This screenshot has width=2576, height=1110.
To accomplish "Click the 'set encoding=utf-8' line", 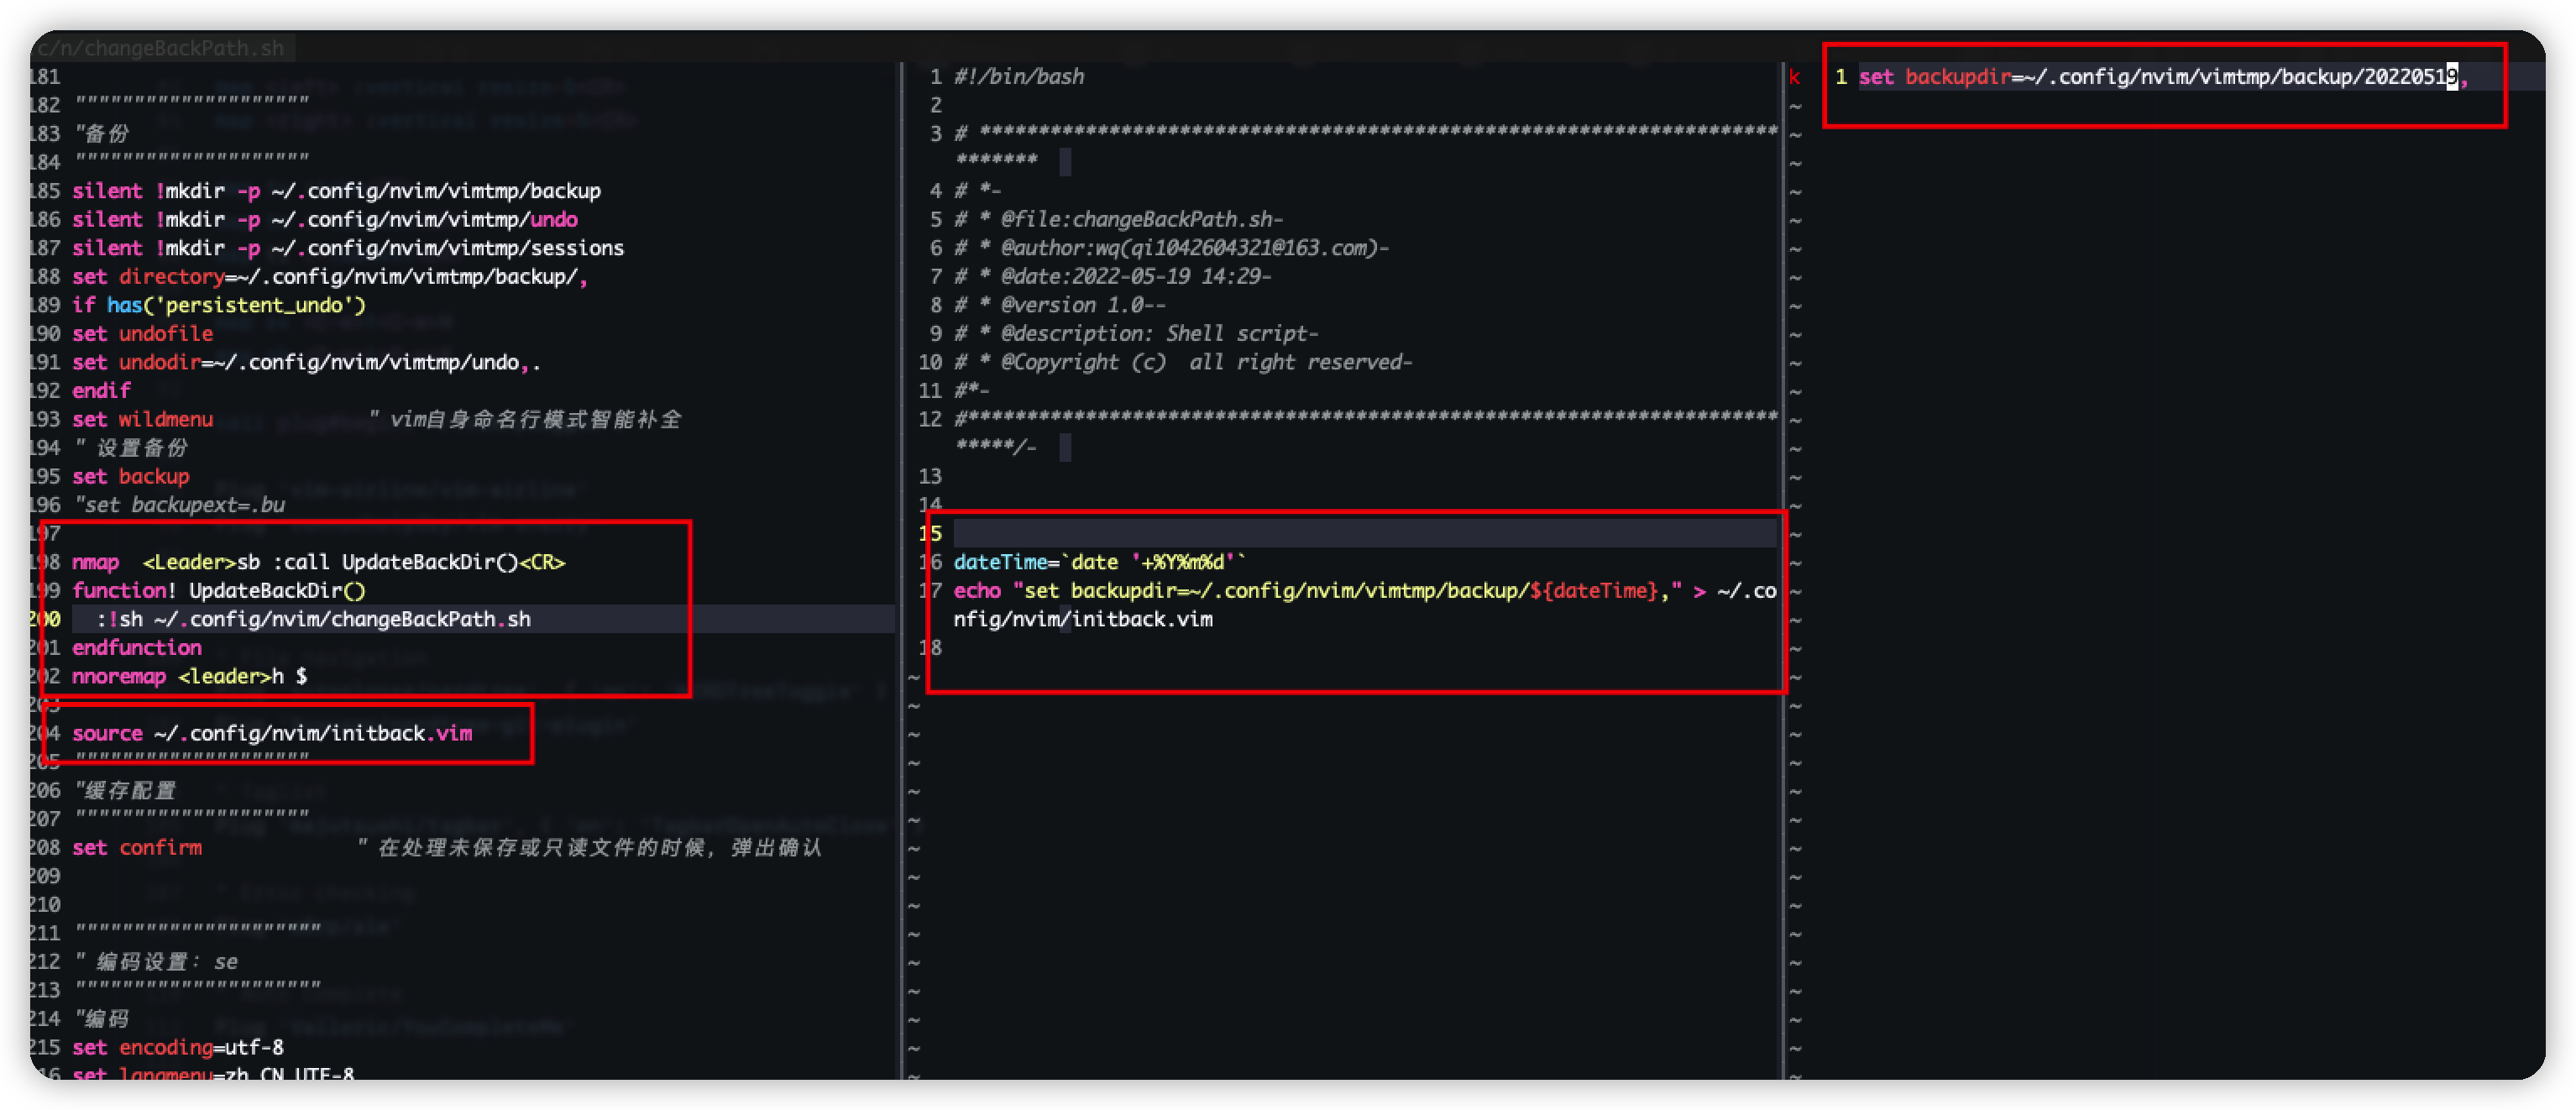I will click(x=177, y=1047).
